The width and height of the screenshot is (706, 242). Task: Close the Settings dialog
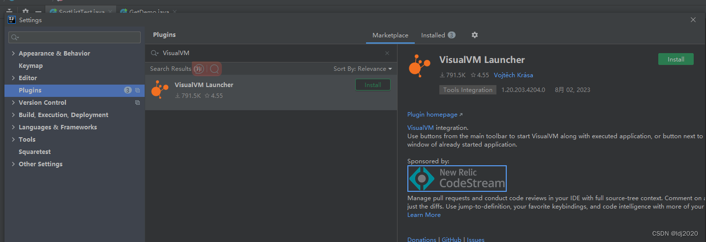[693, 20]
